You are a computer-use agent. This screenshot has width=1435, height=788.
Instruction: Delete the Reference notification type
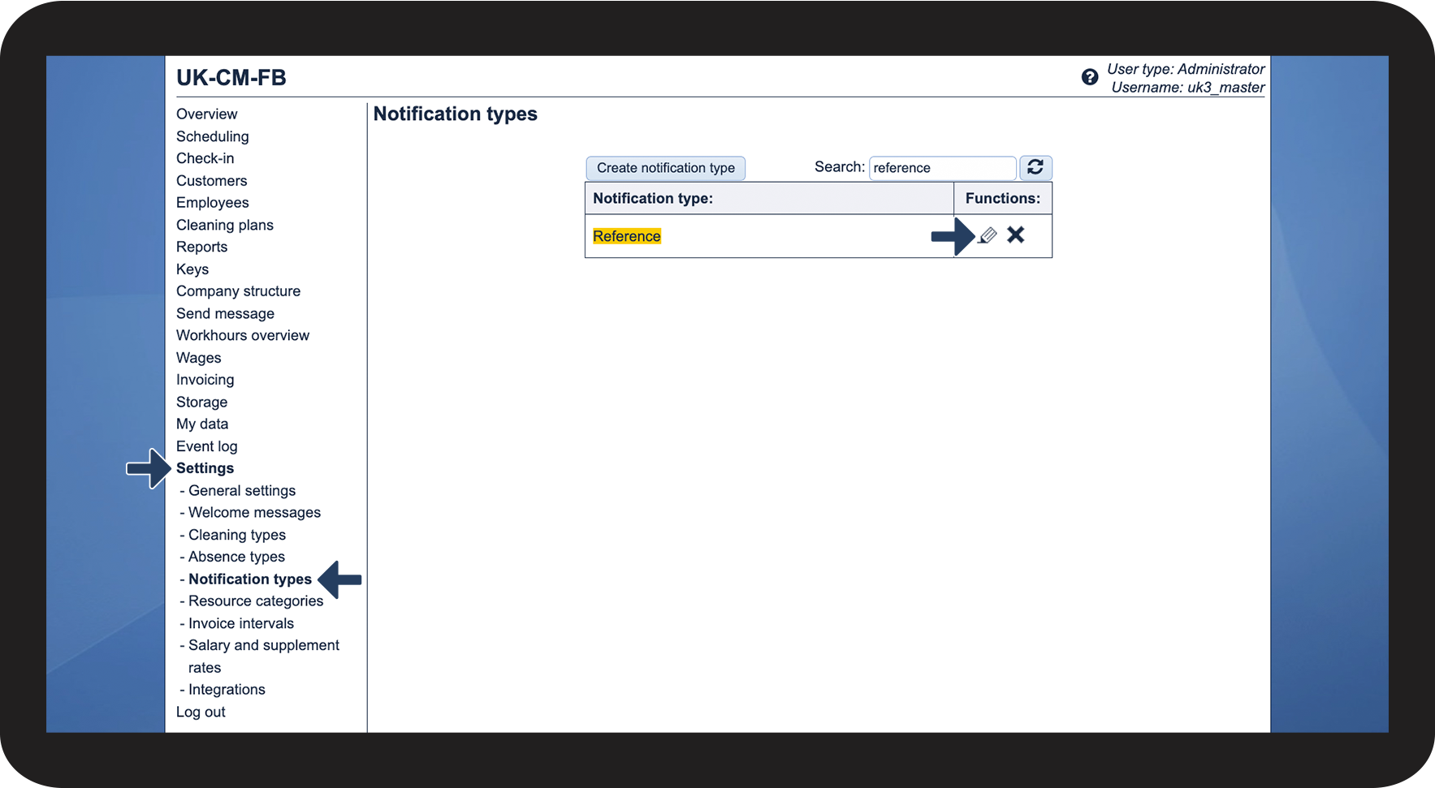point(1016,235)
